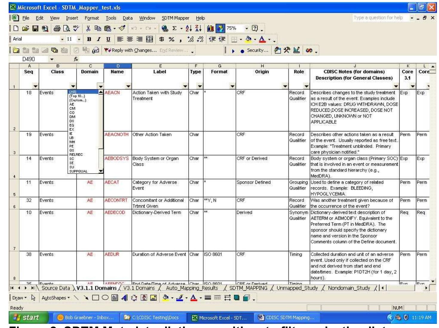439x328 pixels.
Task: Toggle left alignment
Action: (x=120, y=39)
